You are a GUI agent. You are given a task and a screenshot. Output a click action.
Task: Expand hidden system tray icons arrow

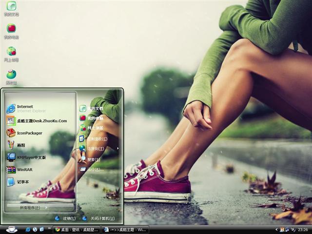coord(276,230)
